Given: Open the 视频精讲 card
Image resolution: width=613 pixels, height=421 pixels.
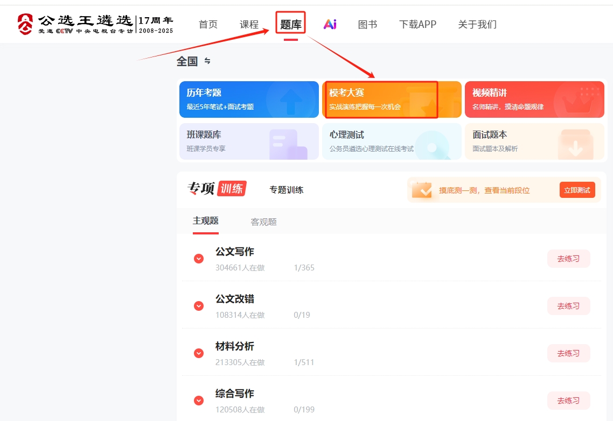Looking at the screenshot, I should tap(534, 99).
